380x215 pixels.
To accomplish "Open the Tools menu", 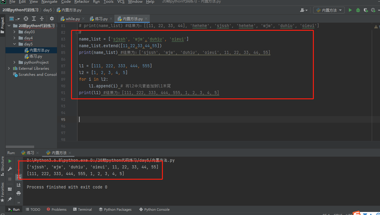I will tap(108, 2).
